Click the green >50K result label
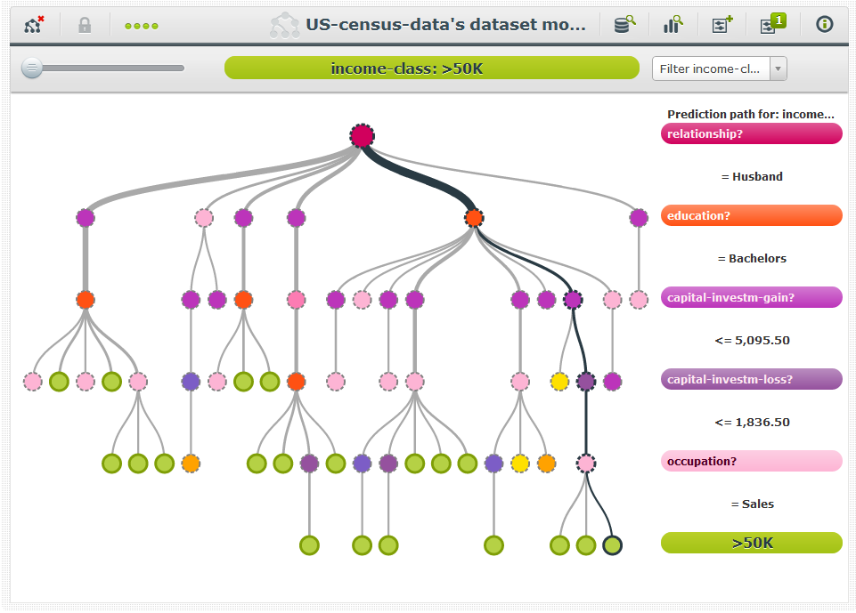856x613 pixels. pos(751,543)
